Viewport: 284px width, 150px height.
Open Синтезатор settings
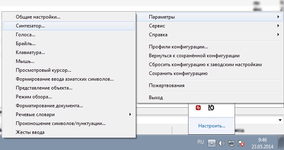[x=69, y=26]
